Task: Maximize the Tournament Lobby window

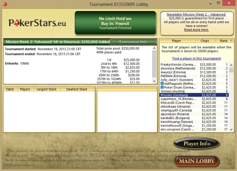Action: pos(218,3)
